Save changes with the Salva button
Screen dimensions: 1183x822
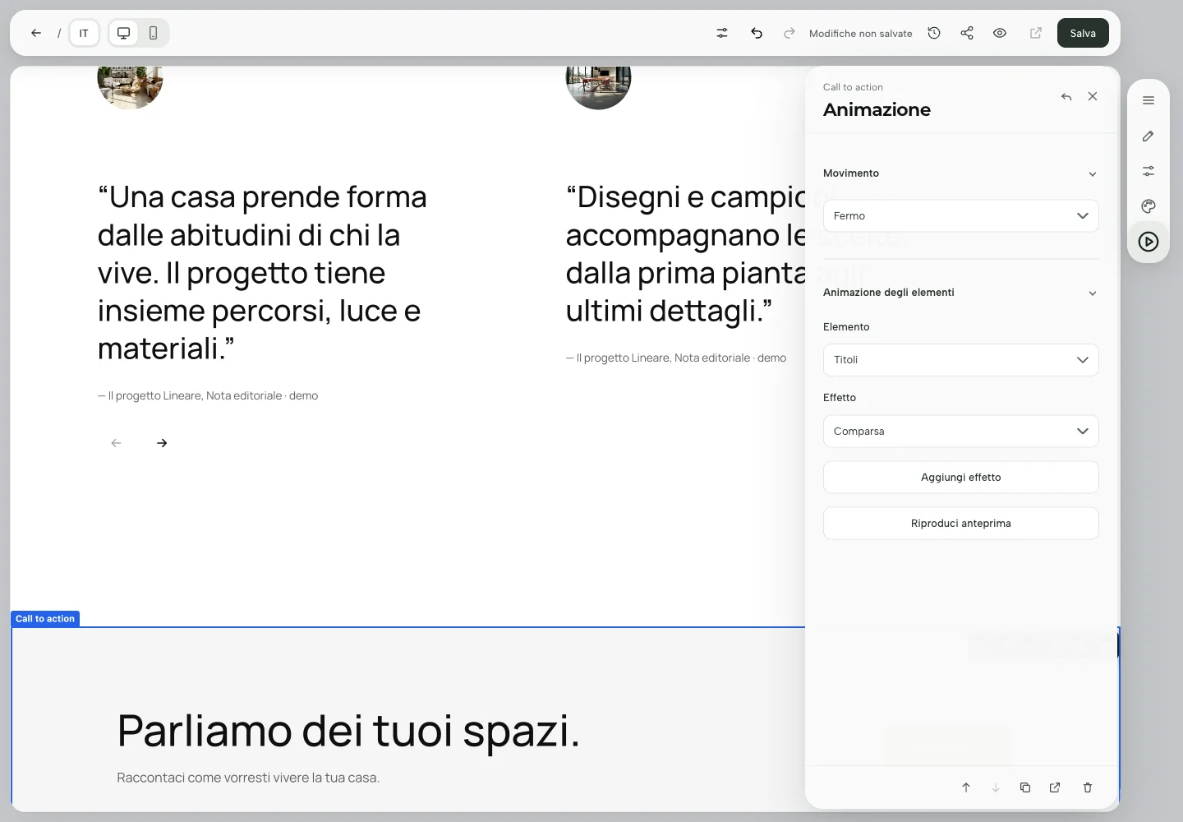(x=1083, y=33)
